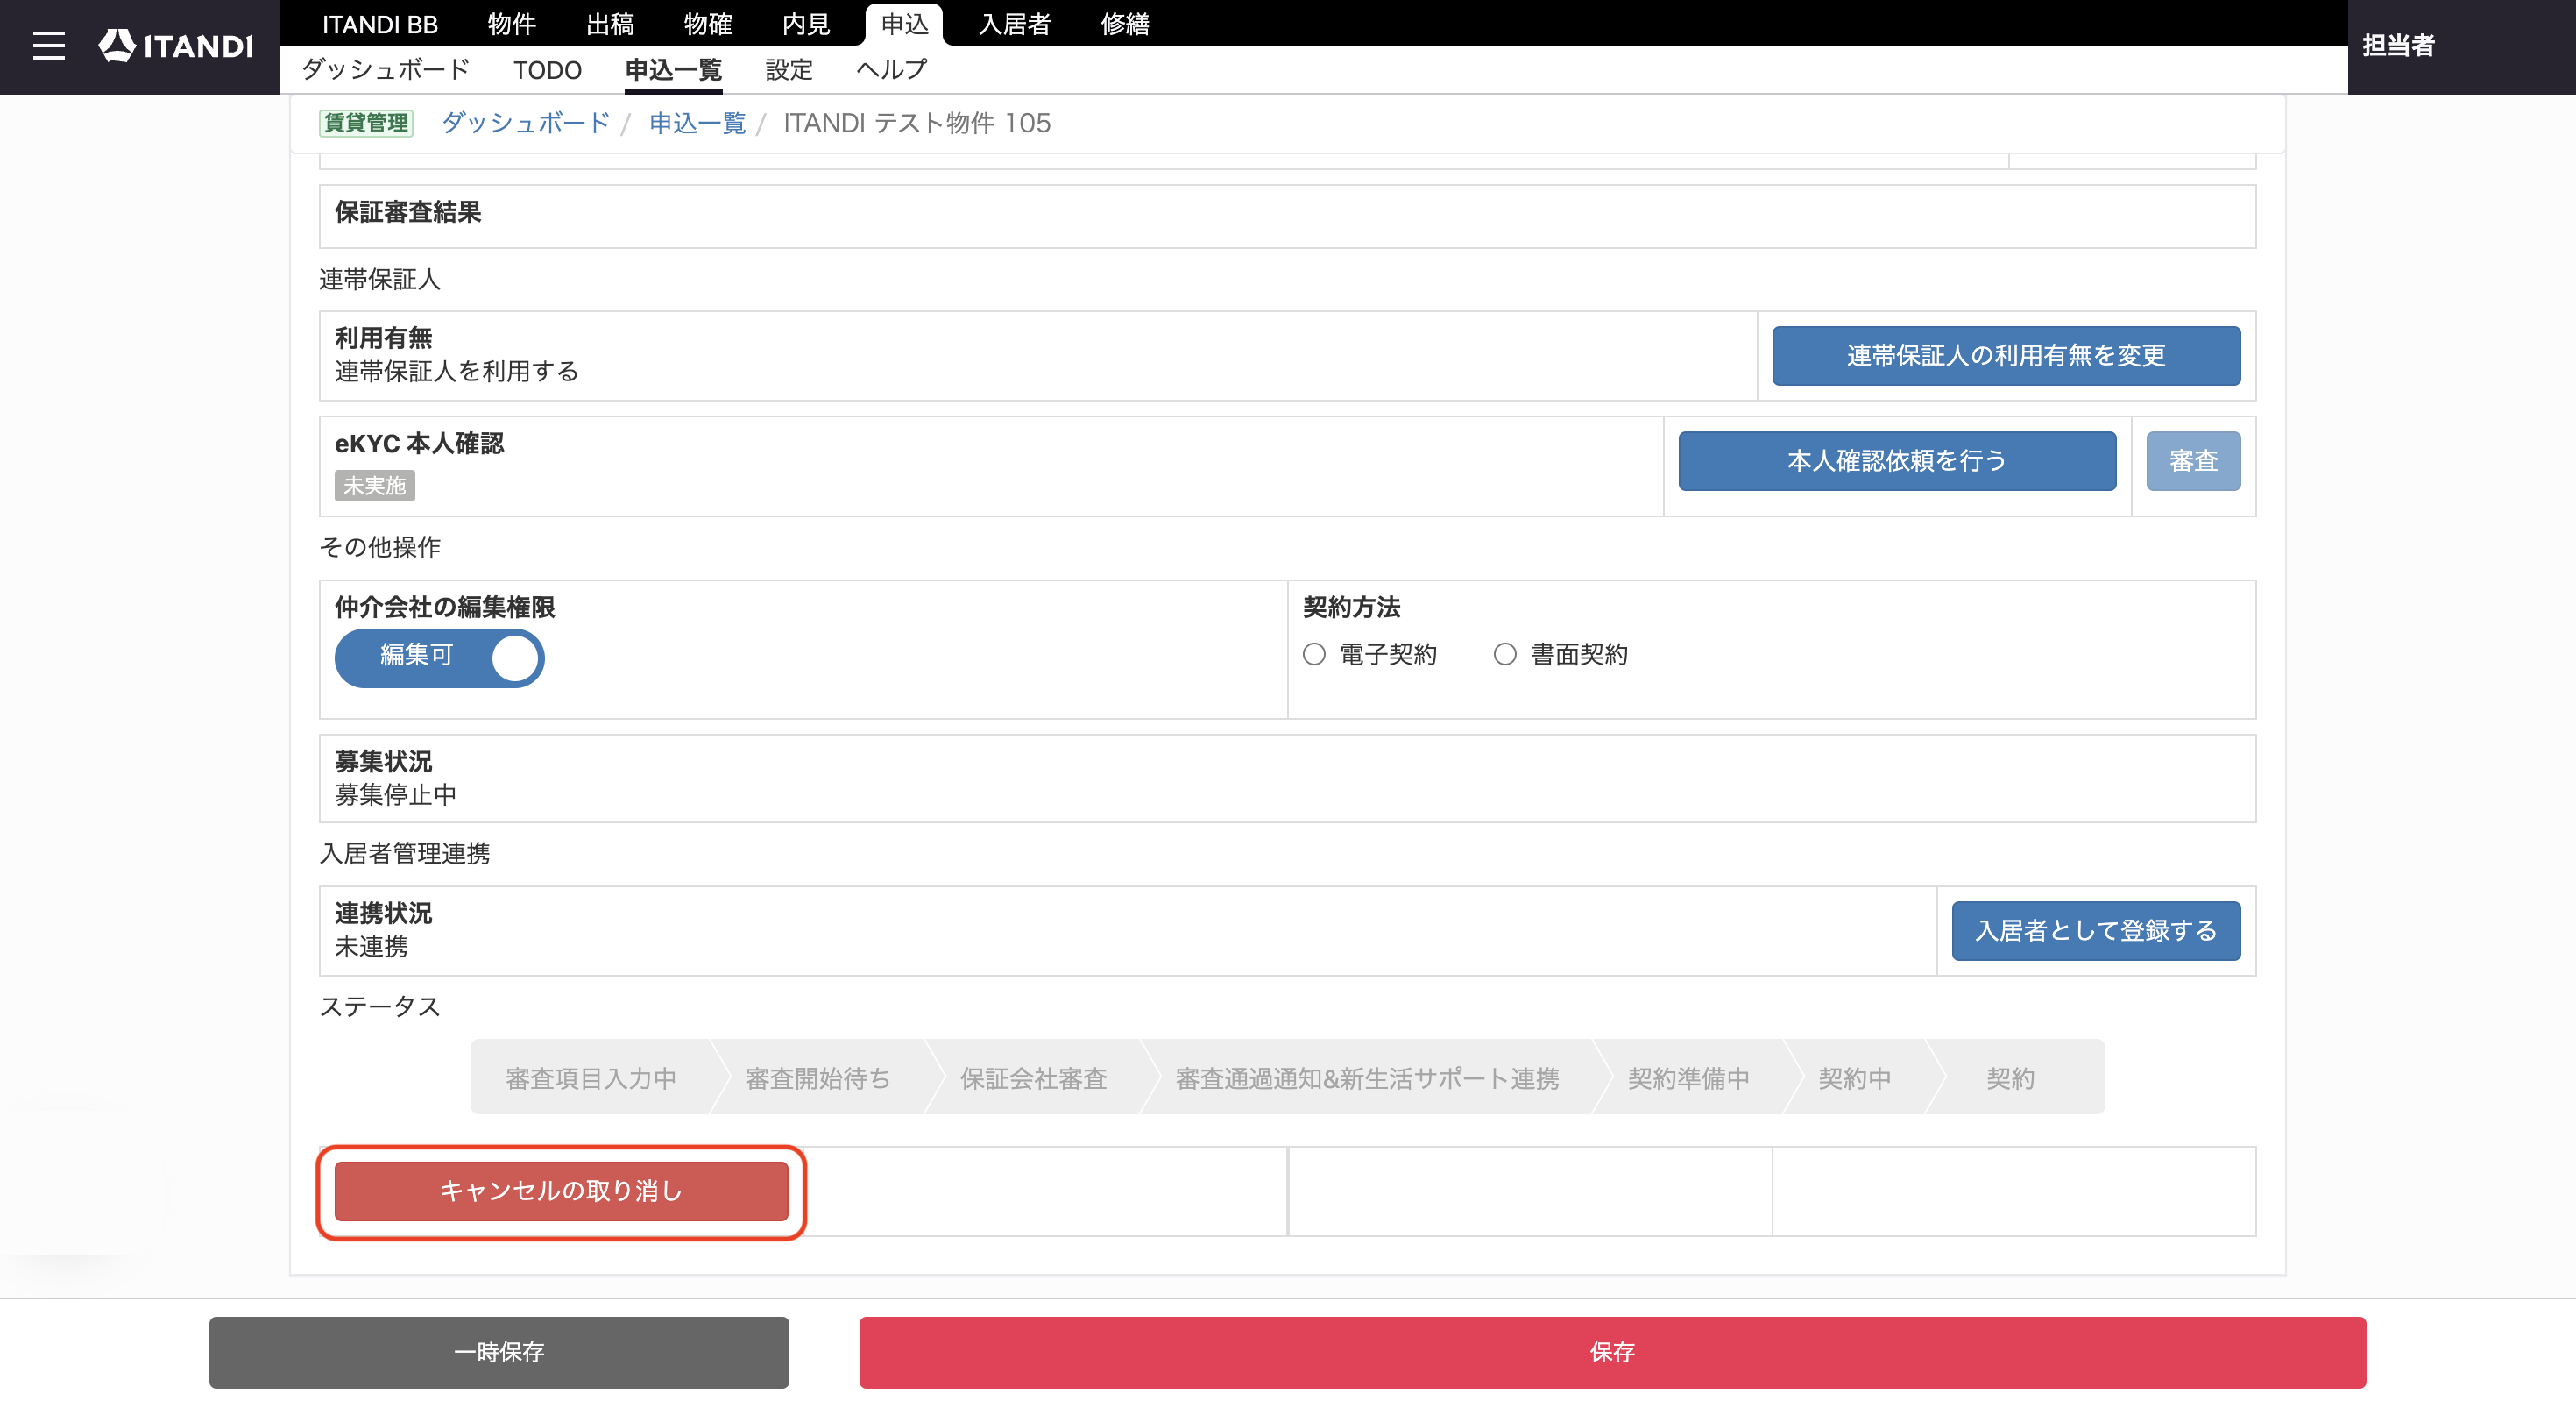Click the 未実施 status badge
Viewport: 2576px width, 1401px height.
tap(374, 487)
